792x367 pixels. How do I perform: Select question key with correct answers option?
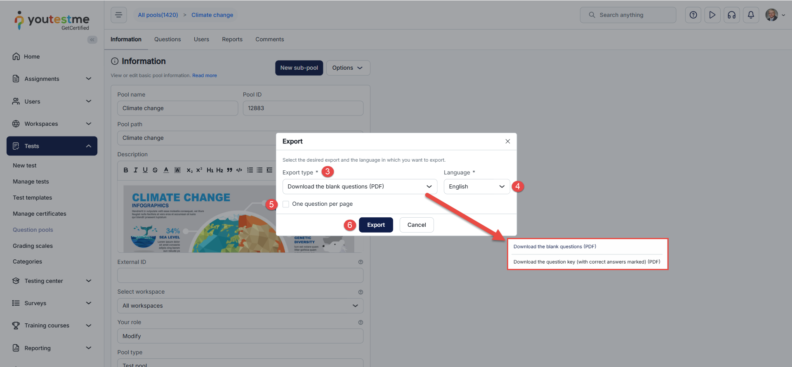tap(586, 262)
